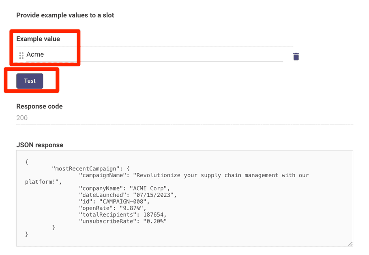Click the "campaignName" line in JSON response
Viewport: 369px width, 255px height.
point(194,175)
